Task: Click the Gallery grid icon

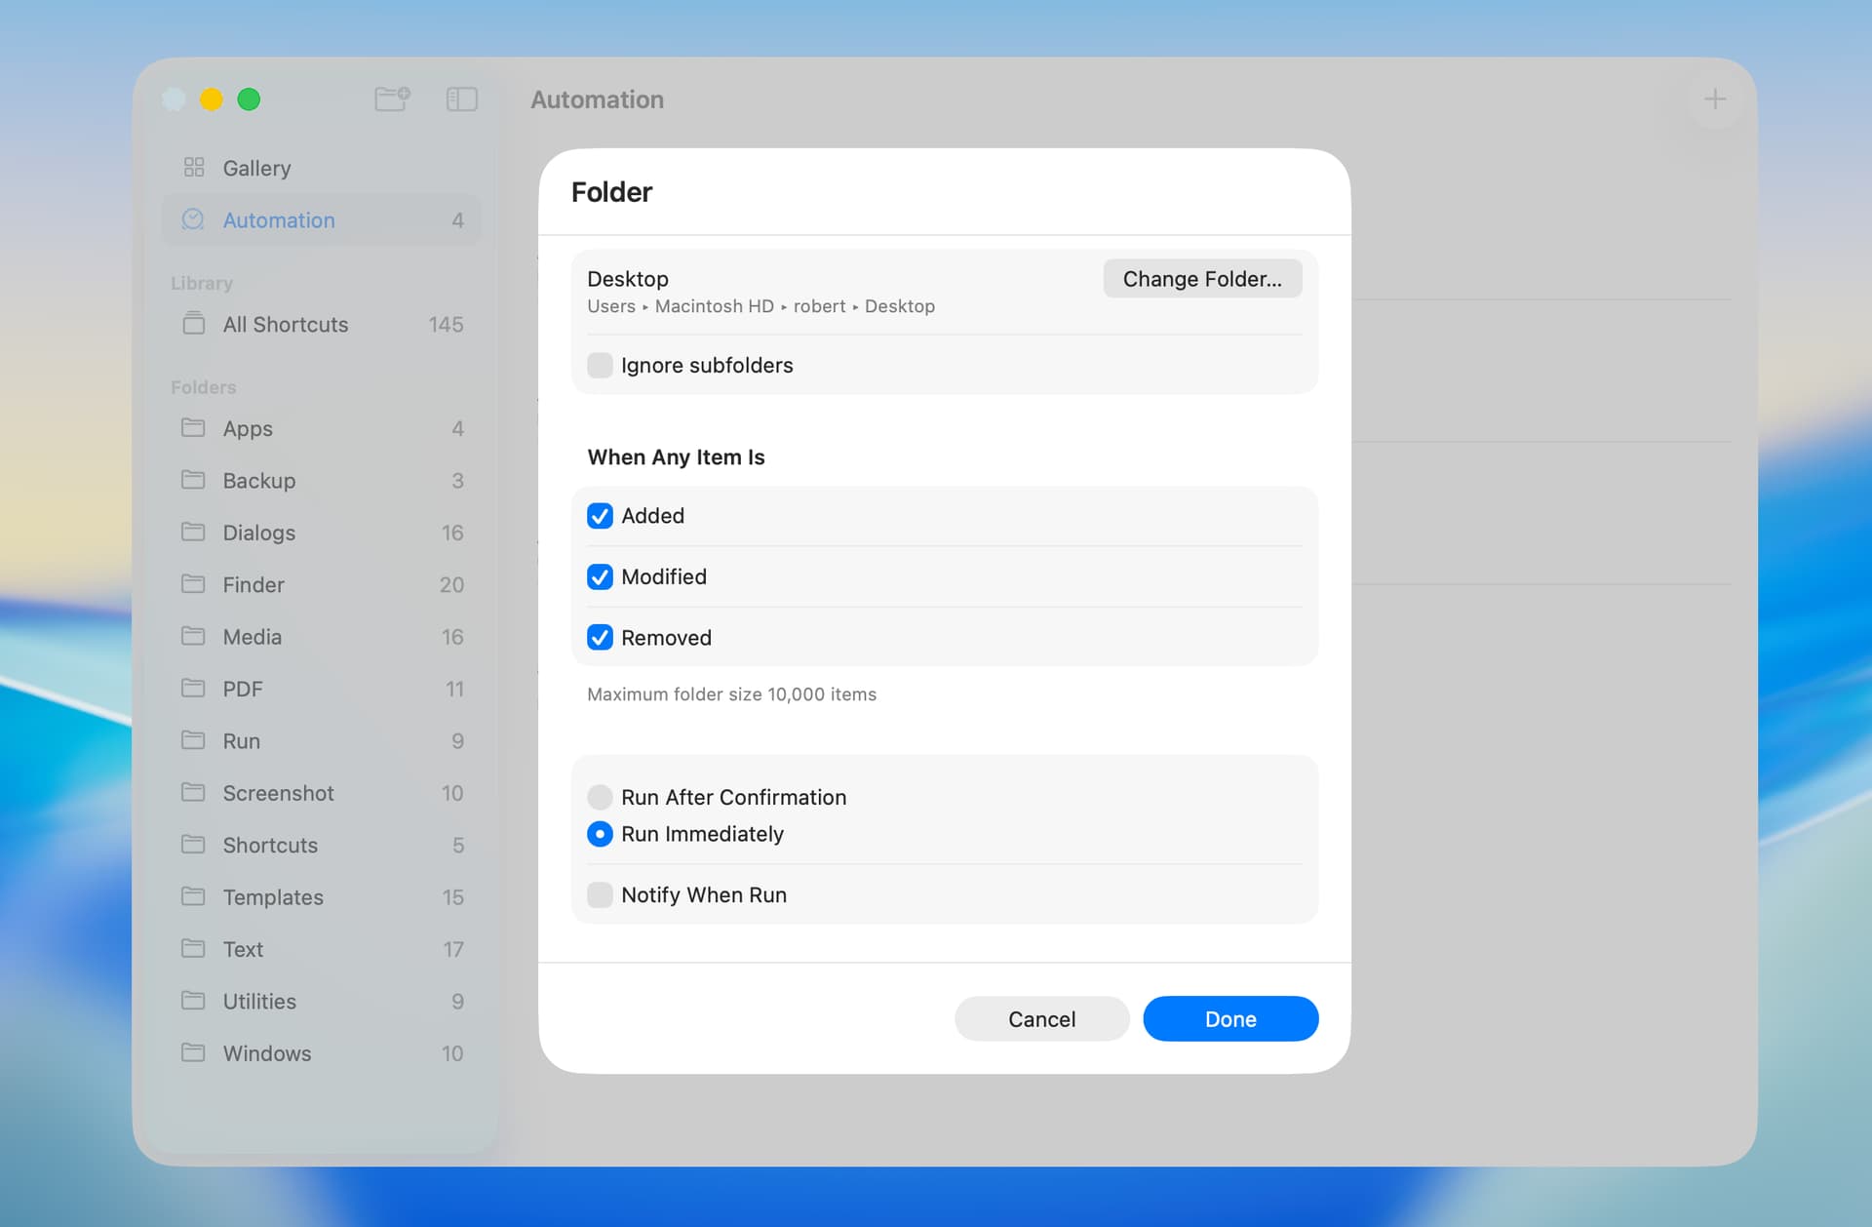Action: coord(194,168)
